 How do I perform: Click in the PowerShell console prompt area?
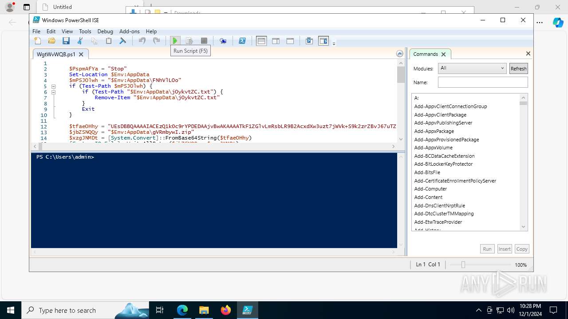[214, 200]
